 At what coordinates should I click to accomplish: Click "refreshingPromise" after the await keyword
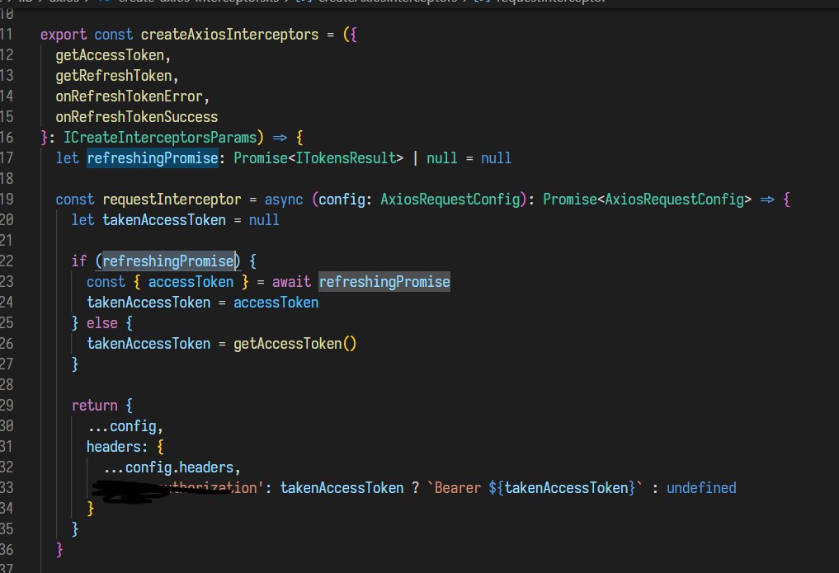tap(384, 282)
